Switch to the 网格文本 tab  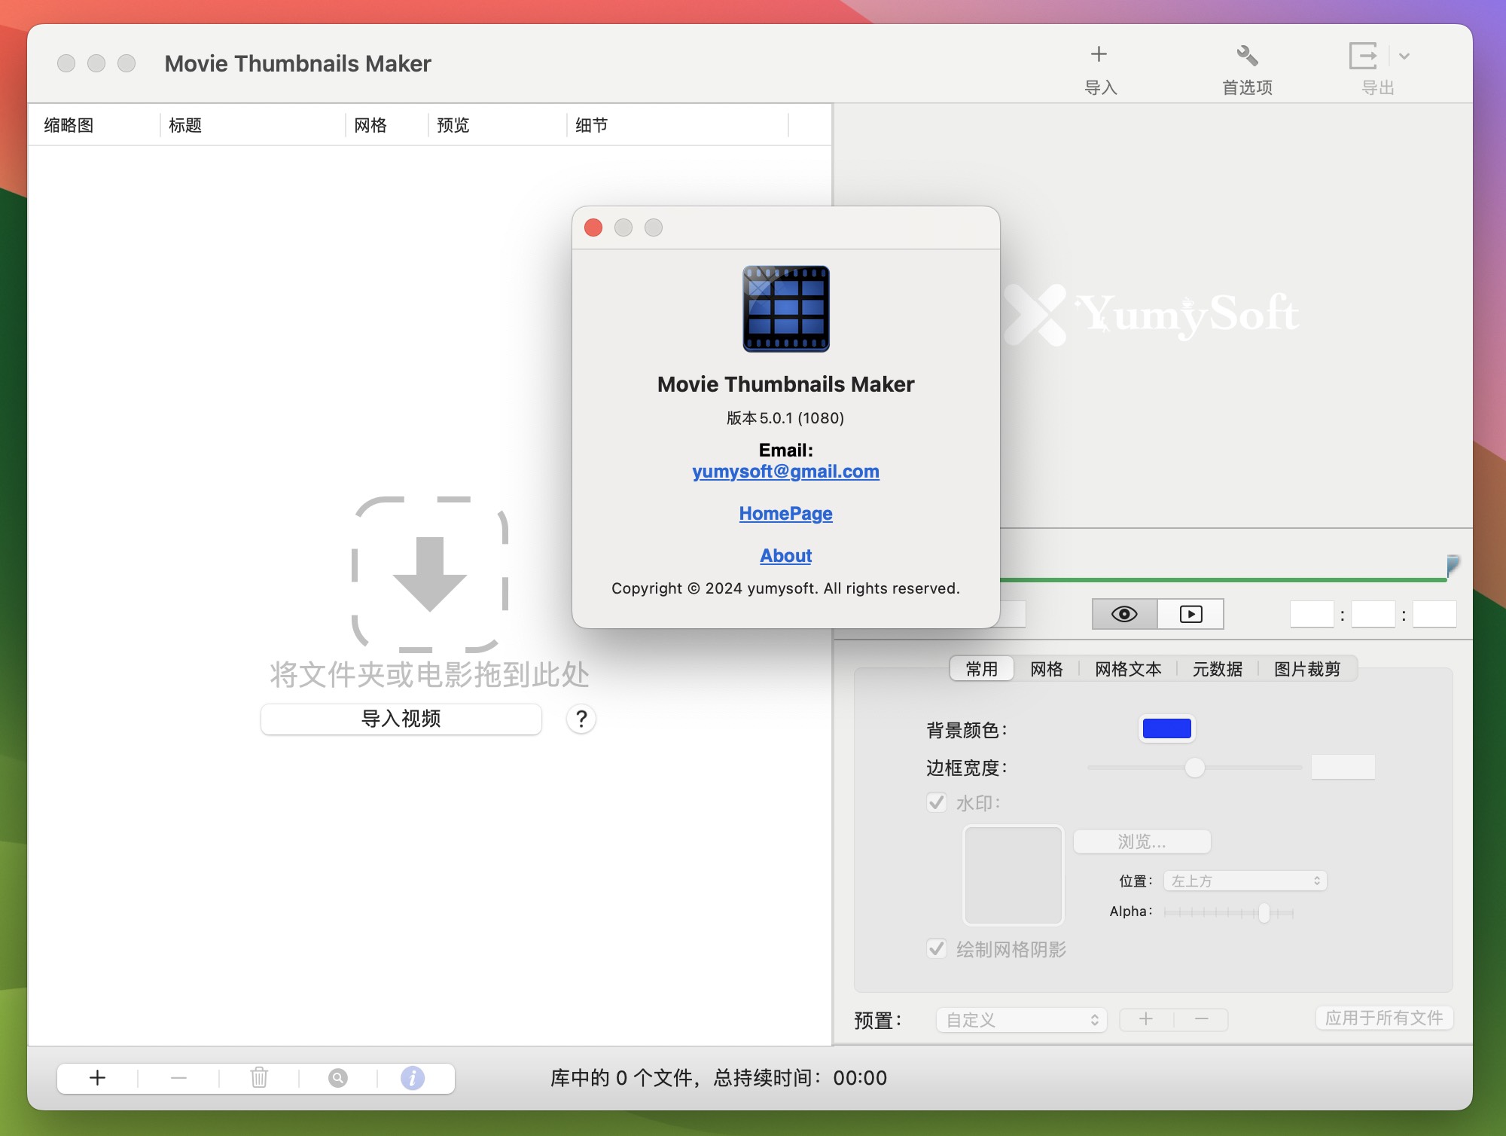pyautogui.click(x=1127, y=669)
